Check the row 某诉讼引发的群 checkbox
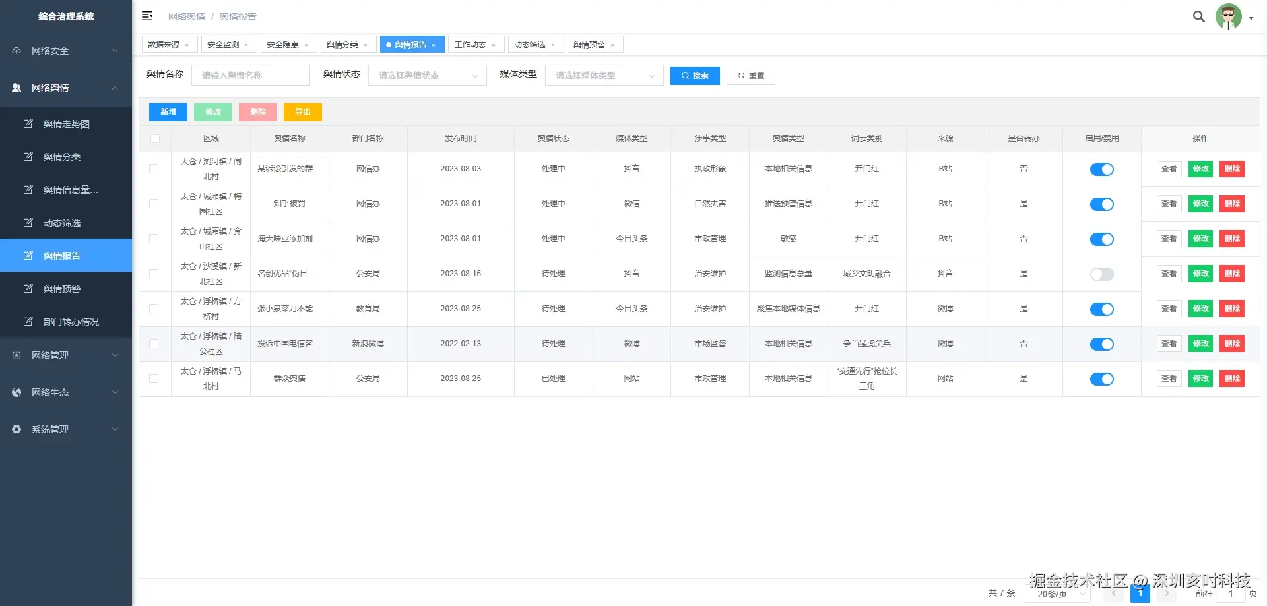Image resolution: width=1267 pixels, height=606 pixels. 154,169
